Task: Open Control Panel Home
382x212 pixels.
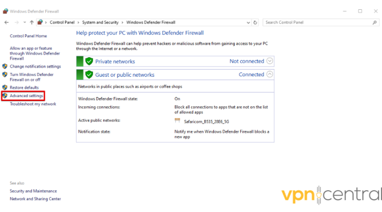Action: tap(28, 36)
